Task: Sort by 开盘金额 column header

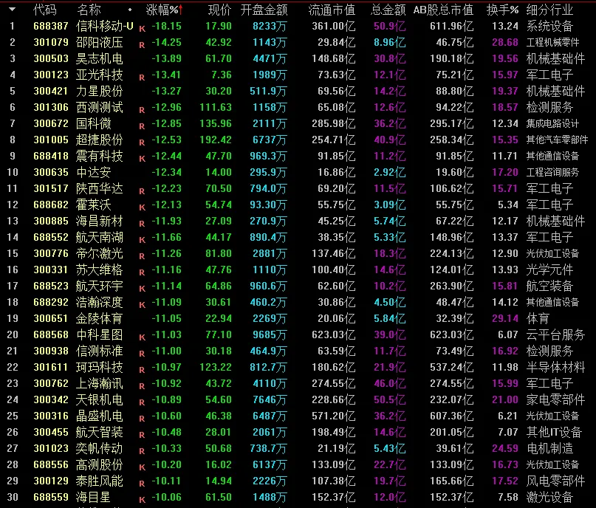Action: 264,10
